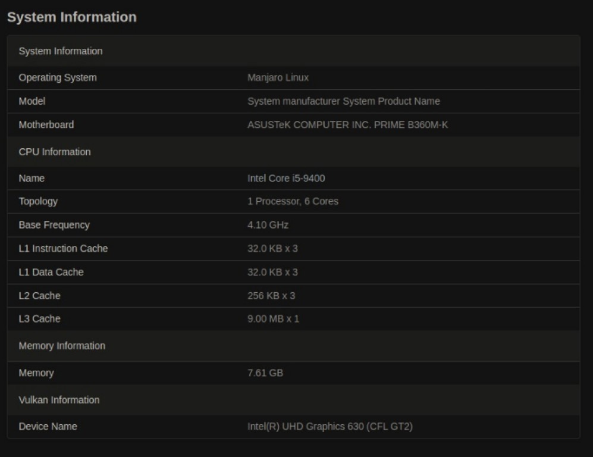Click the L2 Cache 256 KB value
Screen dimensions: 593x457
271,296
